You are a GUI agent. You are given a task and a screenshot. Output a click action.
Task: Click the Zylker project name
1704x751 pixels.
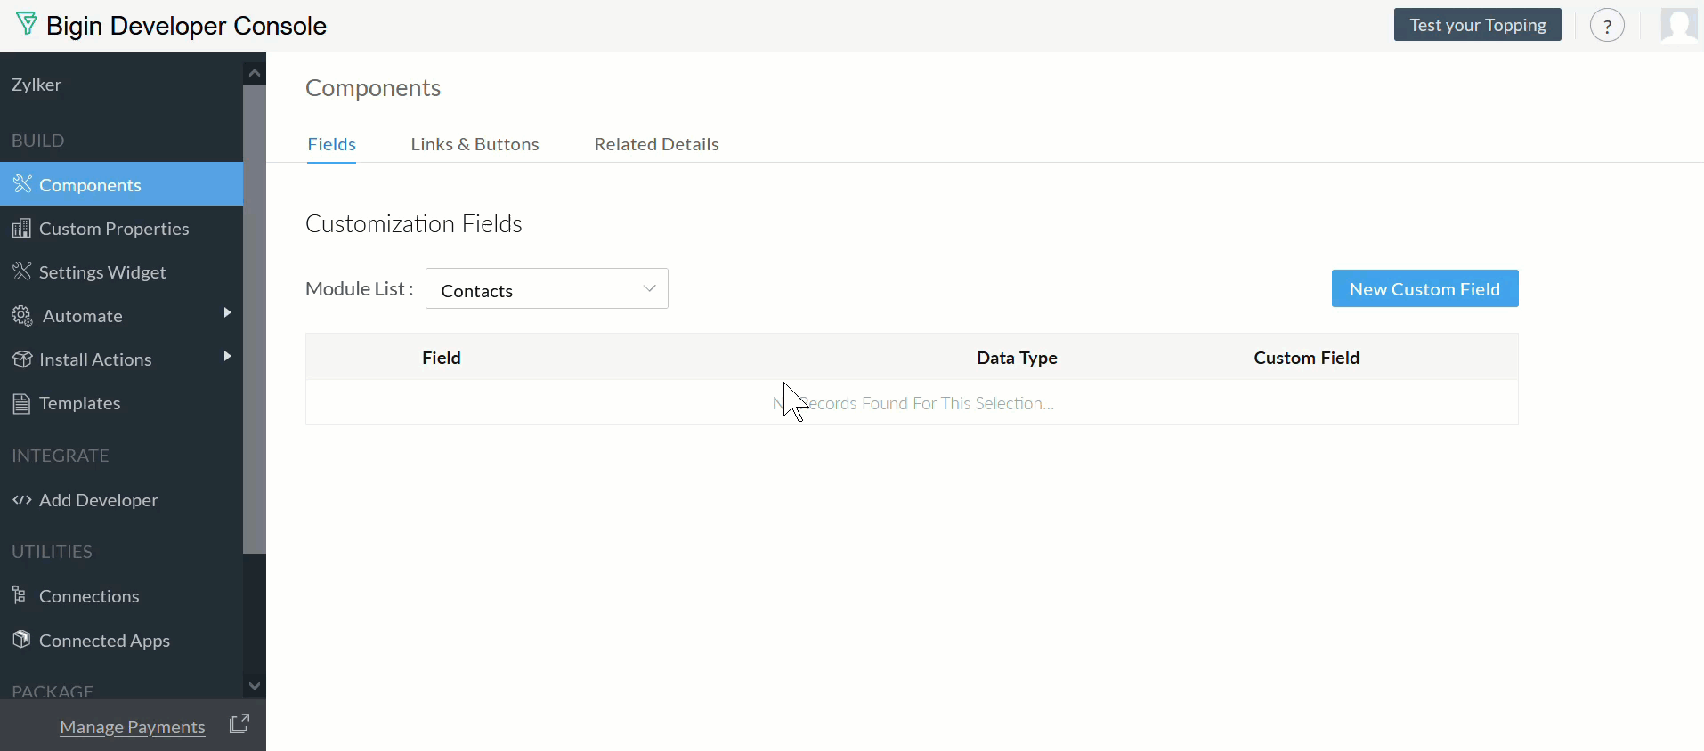click(x=37, y=85)
